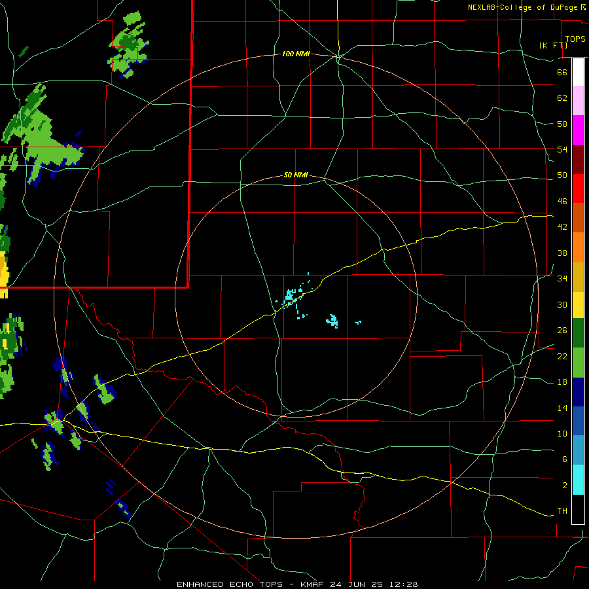Click legend value "2"

pyautogui.click(x=565, y=486)
